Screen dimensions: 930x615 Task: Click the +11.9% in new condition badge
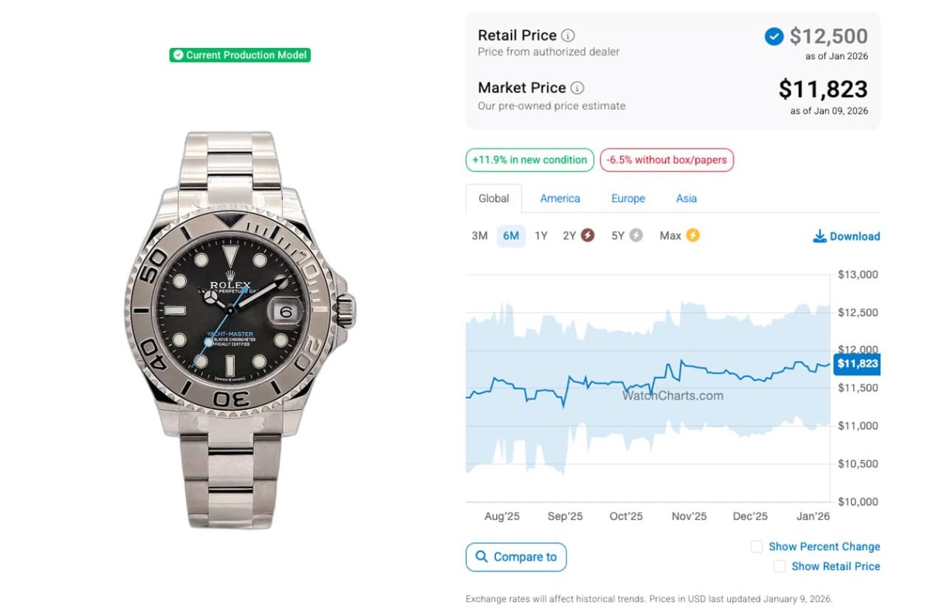click(530, 160)
